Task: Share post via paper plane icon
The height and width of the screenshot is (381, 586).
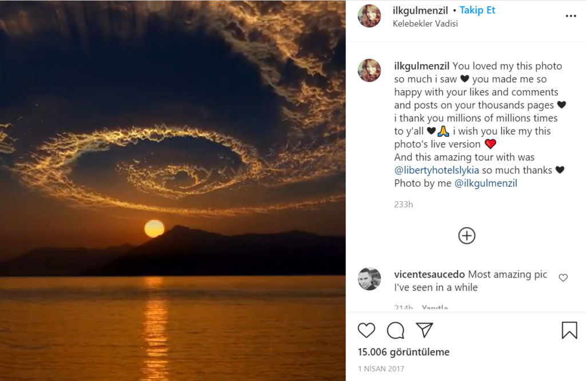Action: coord(424,330)
